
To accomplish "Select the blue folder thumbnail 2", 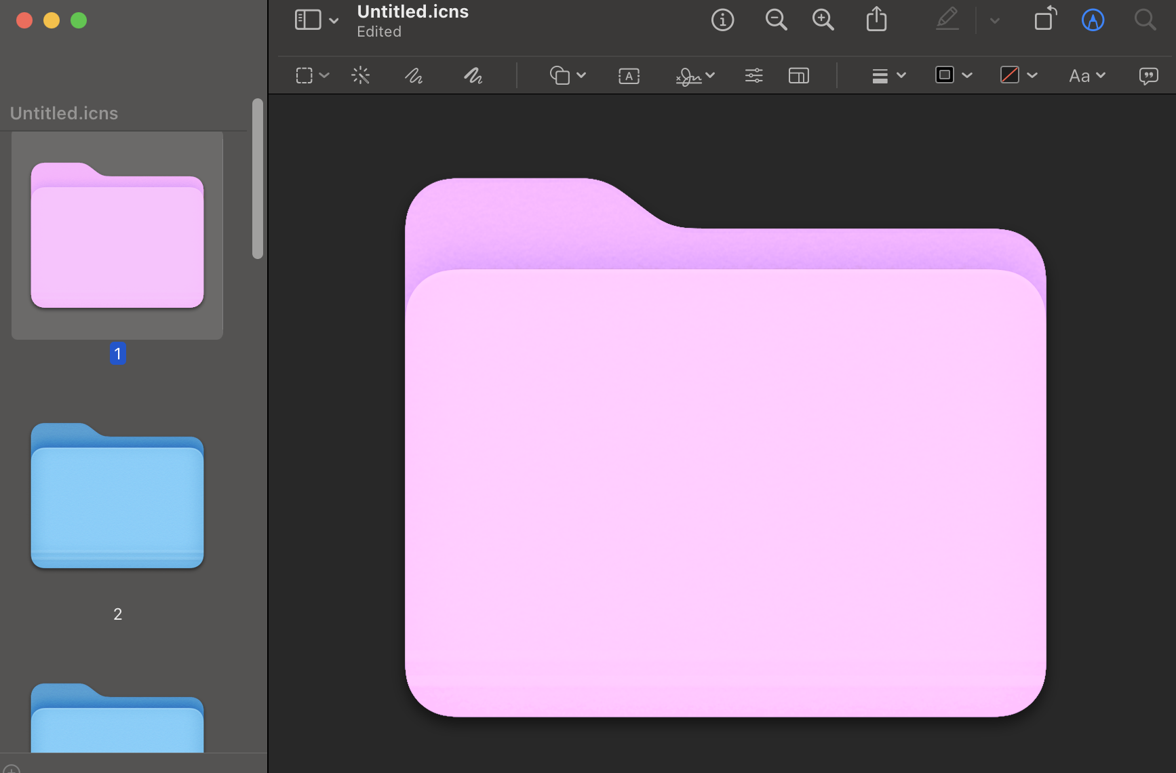I will [x=117, y=496].
